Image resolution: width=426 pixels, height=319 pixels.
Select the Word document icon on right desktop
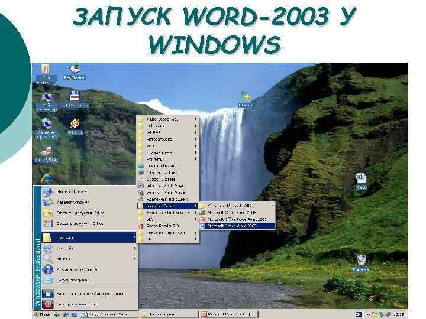tap(361, 181)
